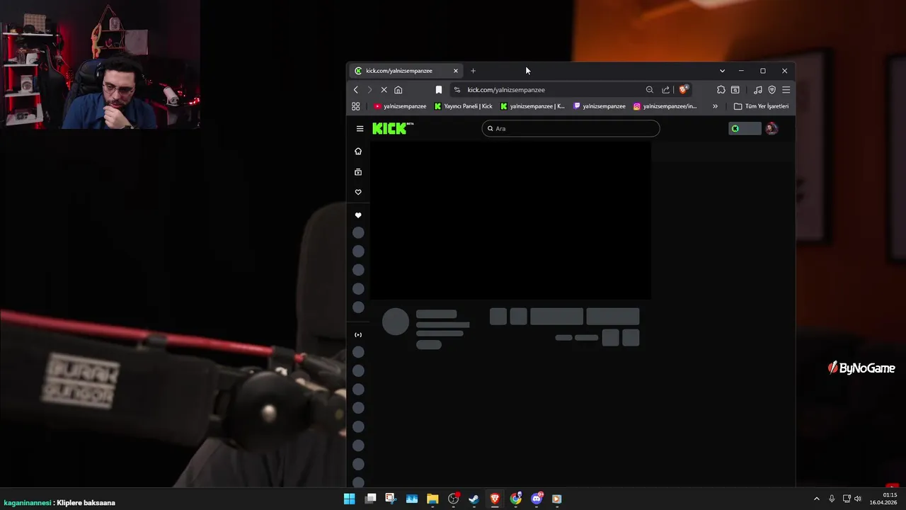
Task: Stop loading the page with the X button
Action: coord(384,90)
